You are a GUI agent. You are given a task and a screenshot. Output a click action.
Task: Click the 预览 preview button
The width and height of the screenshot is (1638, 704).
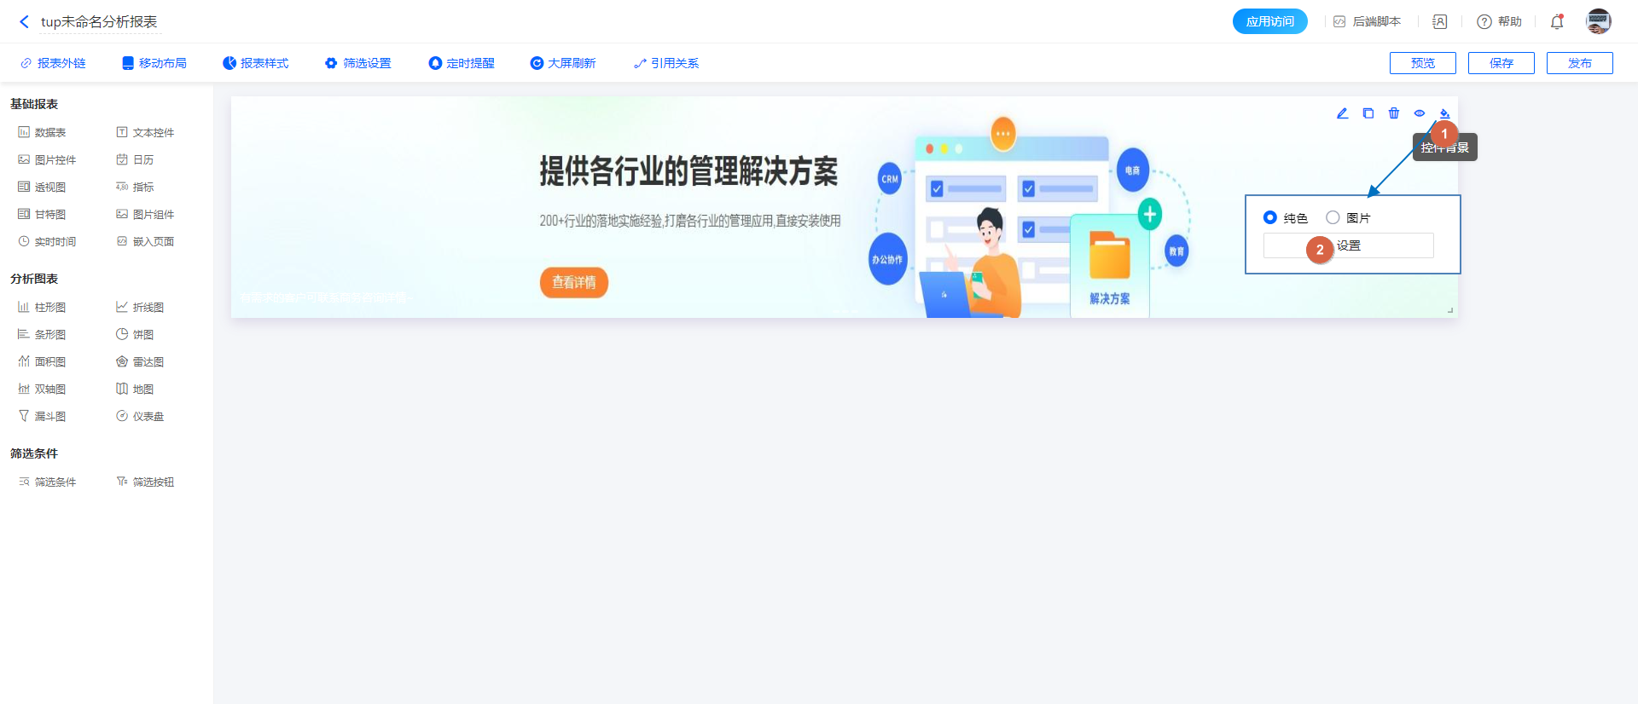[x=1422, y=63]
